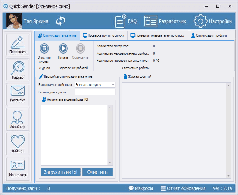Click the Журнал событий heading icon

coord(125,76)
